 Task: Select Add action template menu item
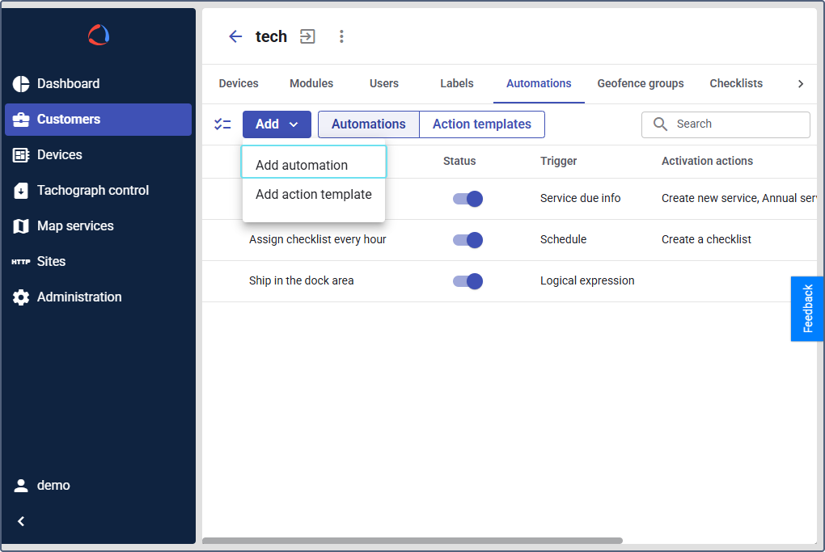pos(313,194)
